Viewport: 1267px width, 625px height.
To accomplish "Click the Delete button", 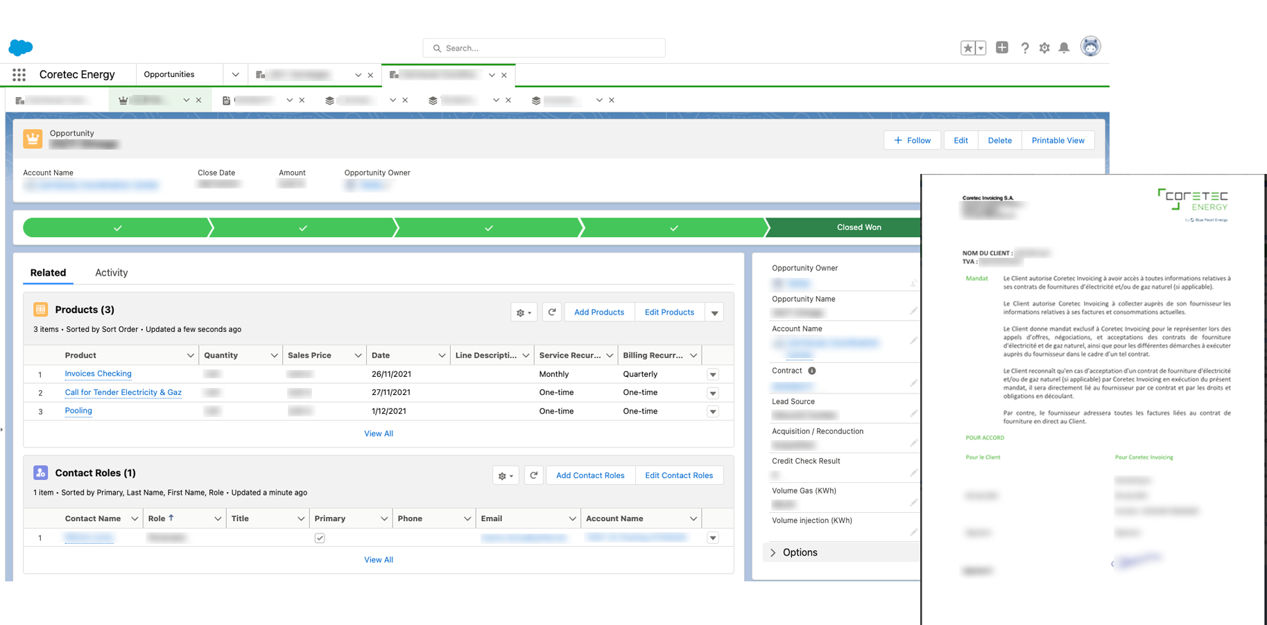I will [x=999, y=140].
